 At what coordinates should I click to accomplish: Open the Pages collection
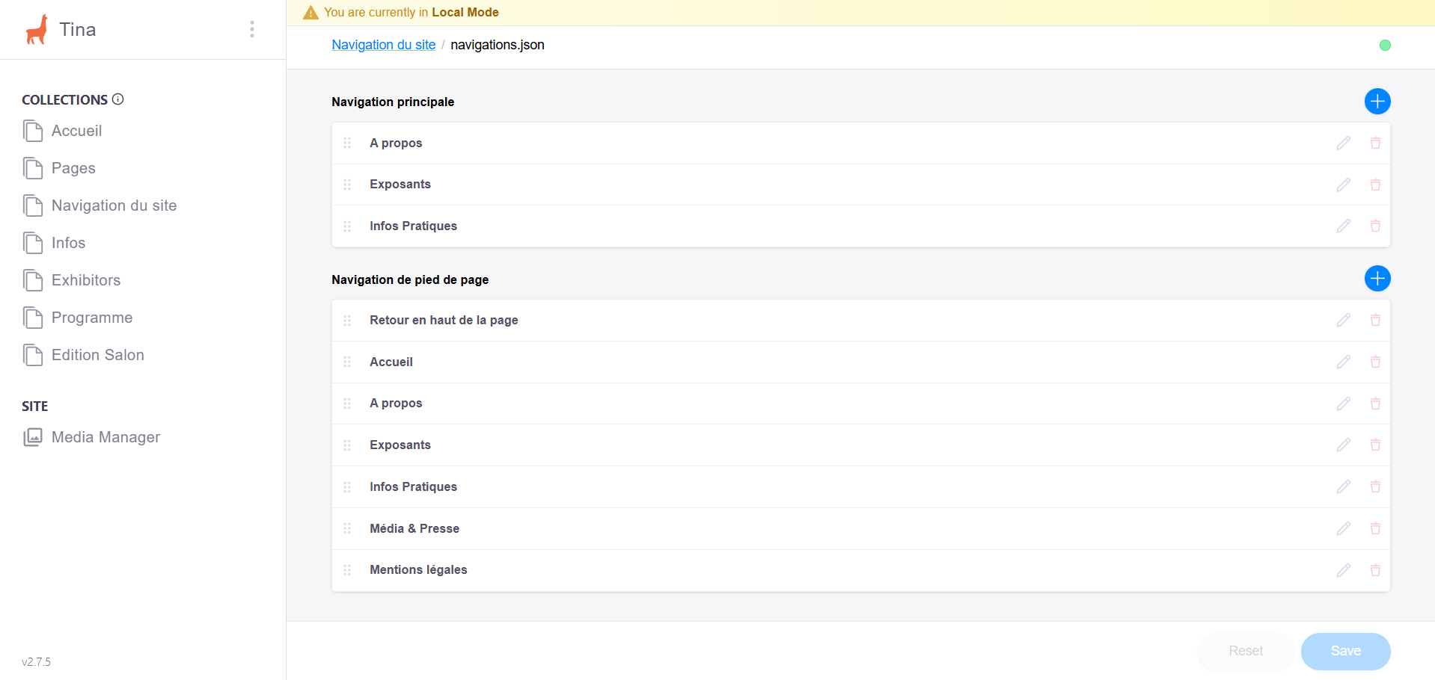[x=73, y=168]
